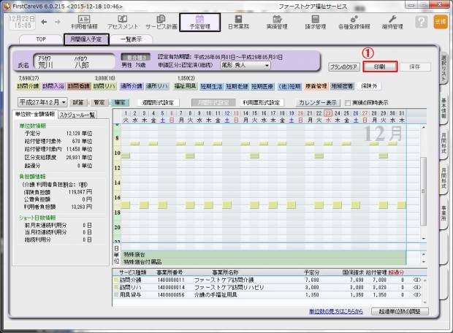Click the orange 支援 help icon

point(440,22)
